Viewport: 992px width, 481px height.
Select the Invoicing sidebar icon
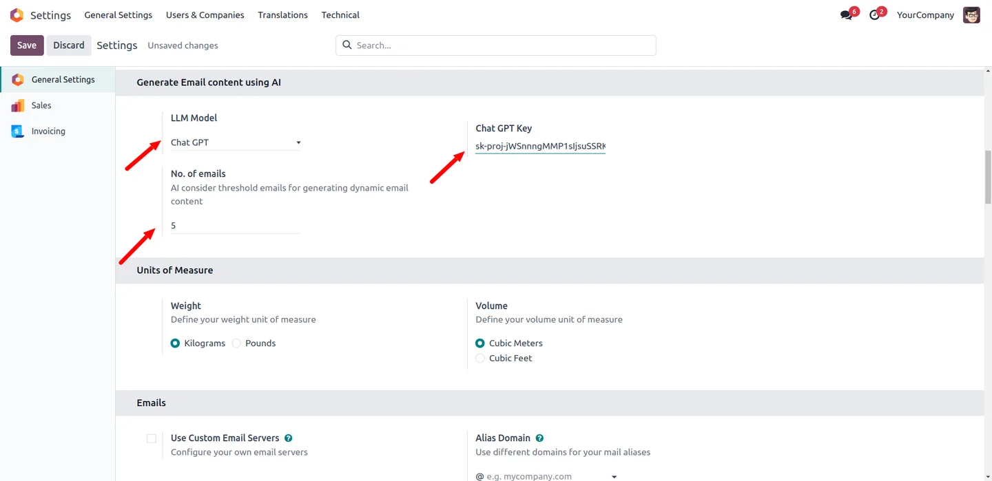coord(18,131)
